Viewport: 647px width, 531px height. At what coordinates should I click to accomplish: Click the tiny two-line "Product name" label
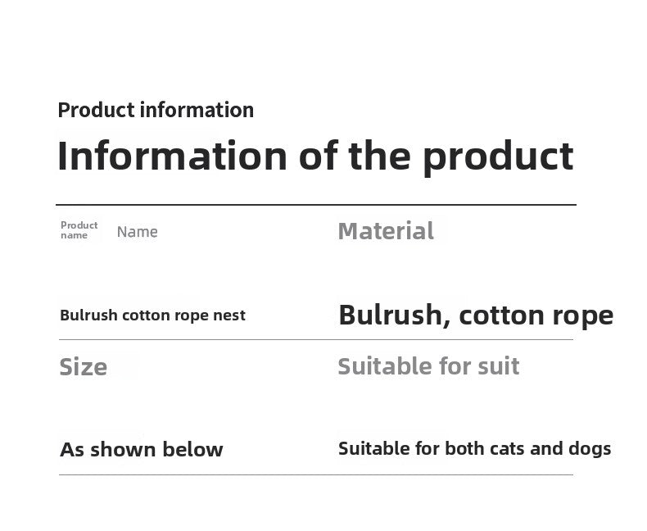tap(79, 230)
